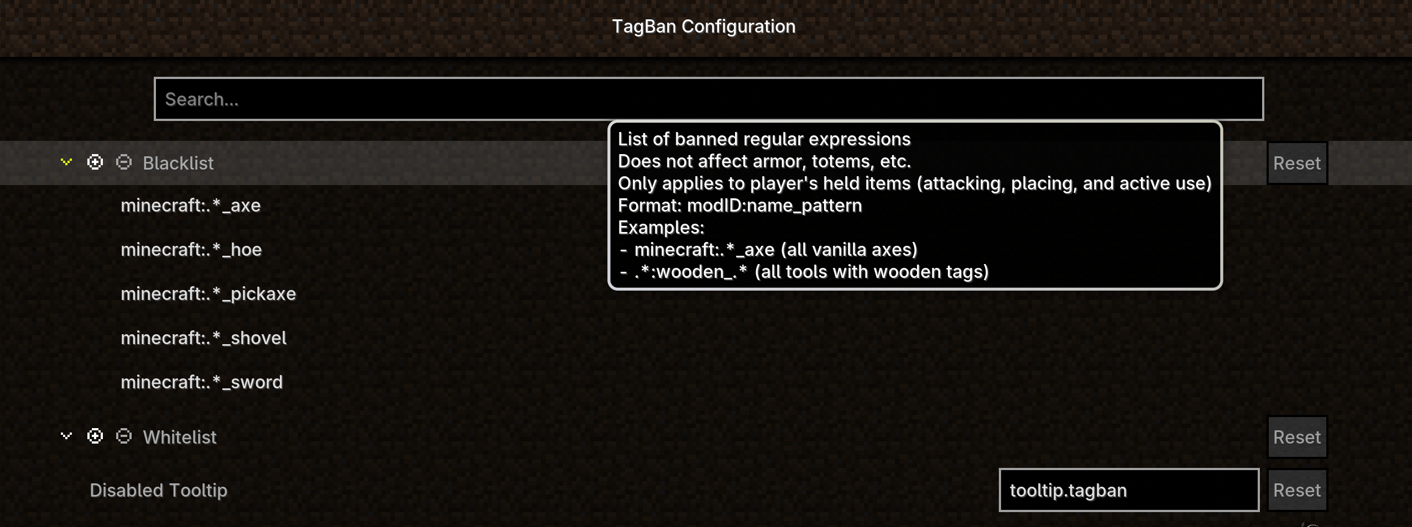The width and height of the screenshot is (1412, 527).
Task: Reset the Whitelist setting
Action: [x=1297, y=437]
